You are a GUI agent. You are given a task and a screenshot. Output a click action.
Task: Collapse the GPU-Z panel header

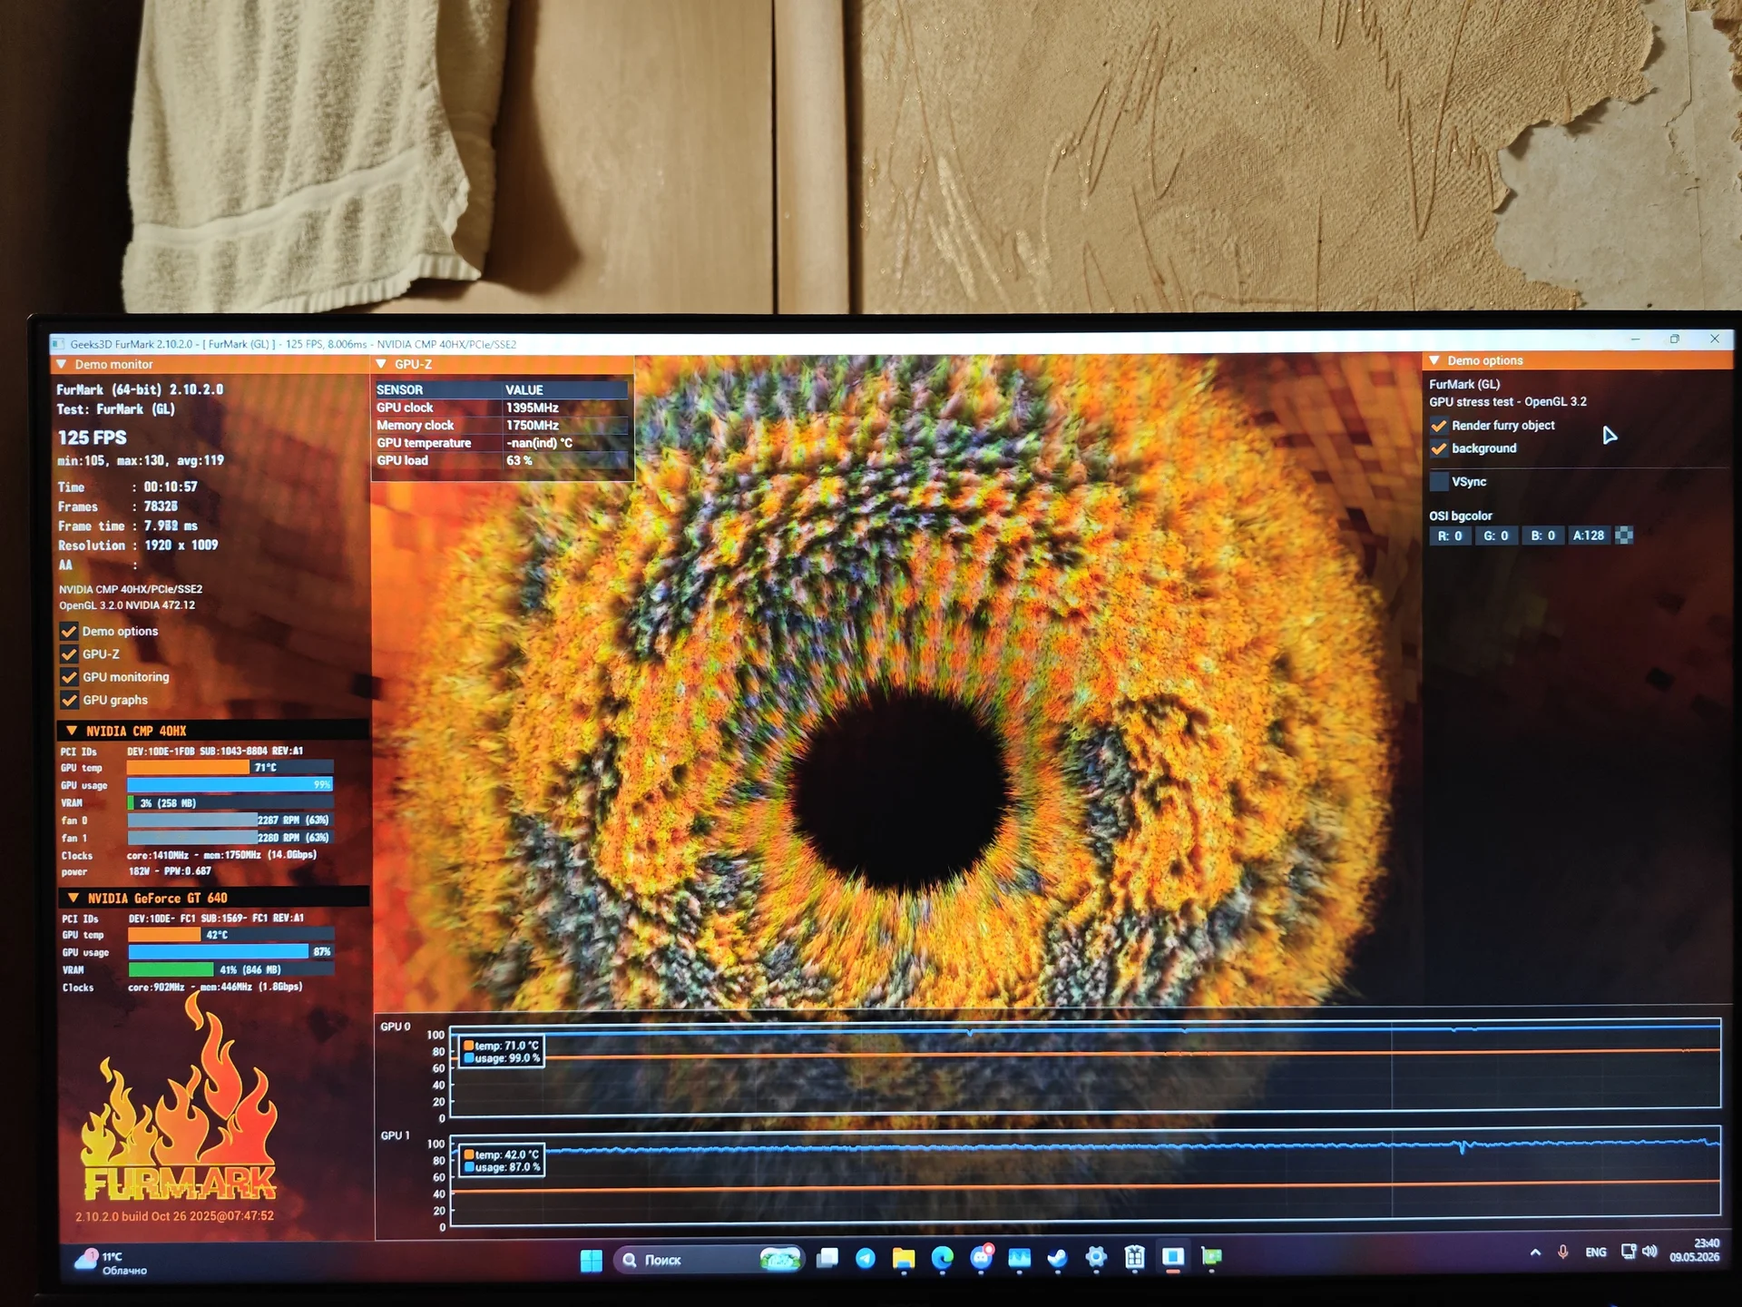click(x=382, y=364)
